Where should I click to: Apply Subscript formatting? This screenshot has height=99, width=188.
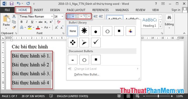click(x=46, y=22)
